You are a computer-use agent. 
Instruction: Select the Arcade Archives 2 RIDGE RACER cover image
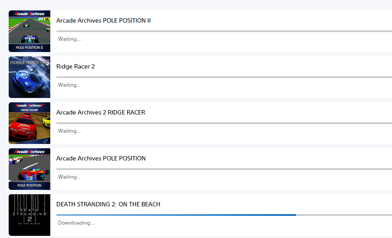tap(29, 123)
